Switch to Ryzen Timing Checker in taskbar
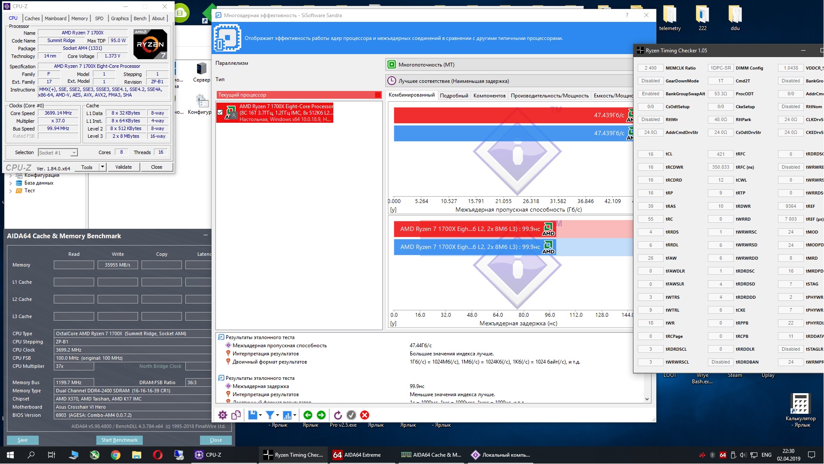Viewport: 824px width, 464px height. click(x=294, y=455)
